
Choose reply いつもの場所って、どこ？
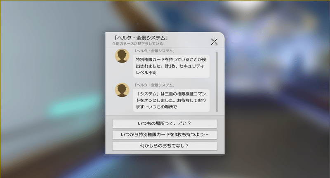[x=165, y=124]
